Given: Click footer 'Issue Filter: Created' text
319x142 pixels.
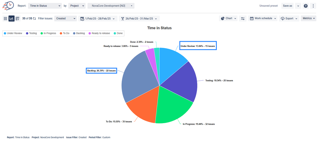Looking at the screenshot, I should (76, 137).
